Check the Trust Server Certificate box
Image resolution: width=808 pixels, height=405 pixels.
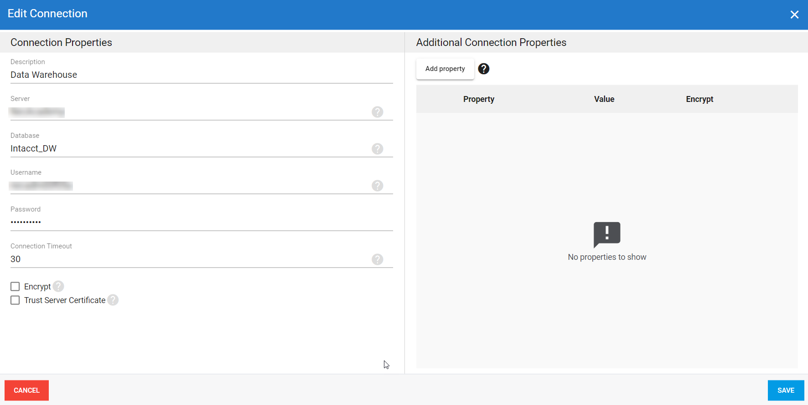tap(15, 300)
